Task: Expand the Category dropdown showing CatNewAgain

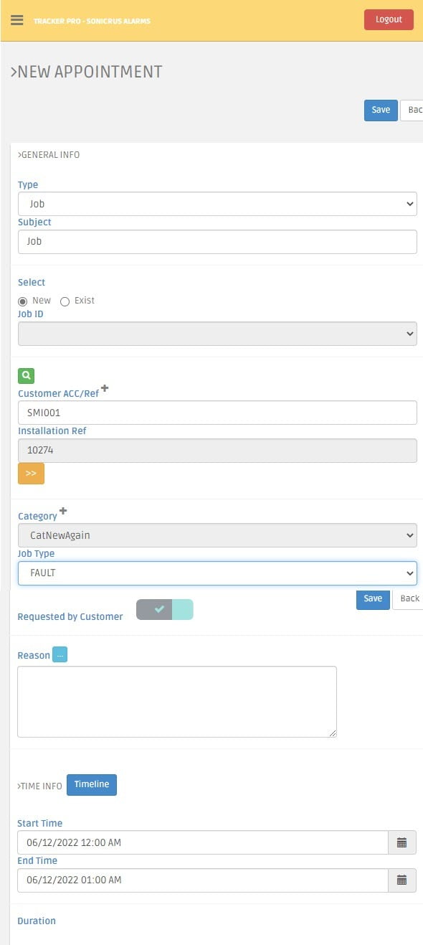Action: [217, 535]
